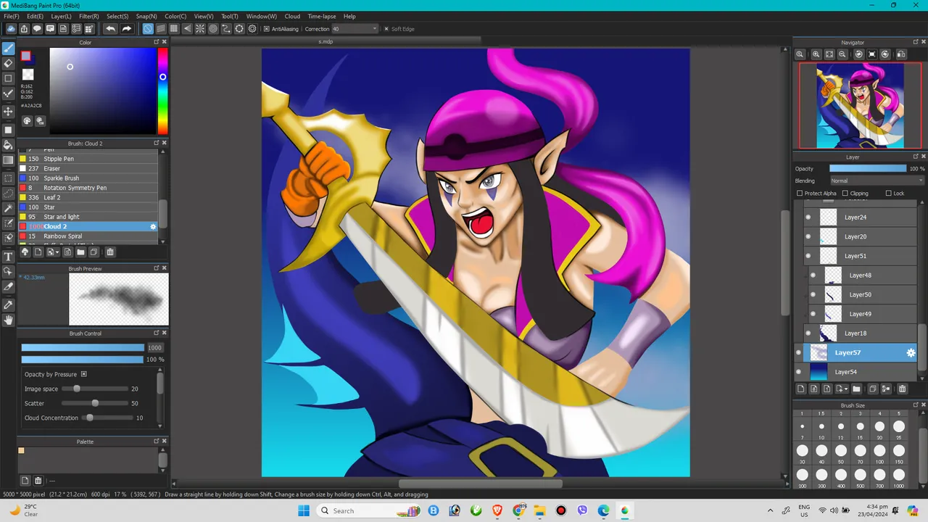This screenshot has width=928, height=522.
Task: Select the Brush tool in left toolbar
Action: [x=9, y=49]
